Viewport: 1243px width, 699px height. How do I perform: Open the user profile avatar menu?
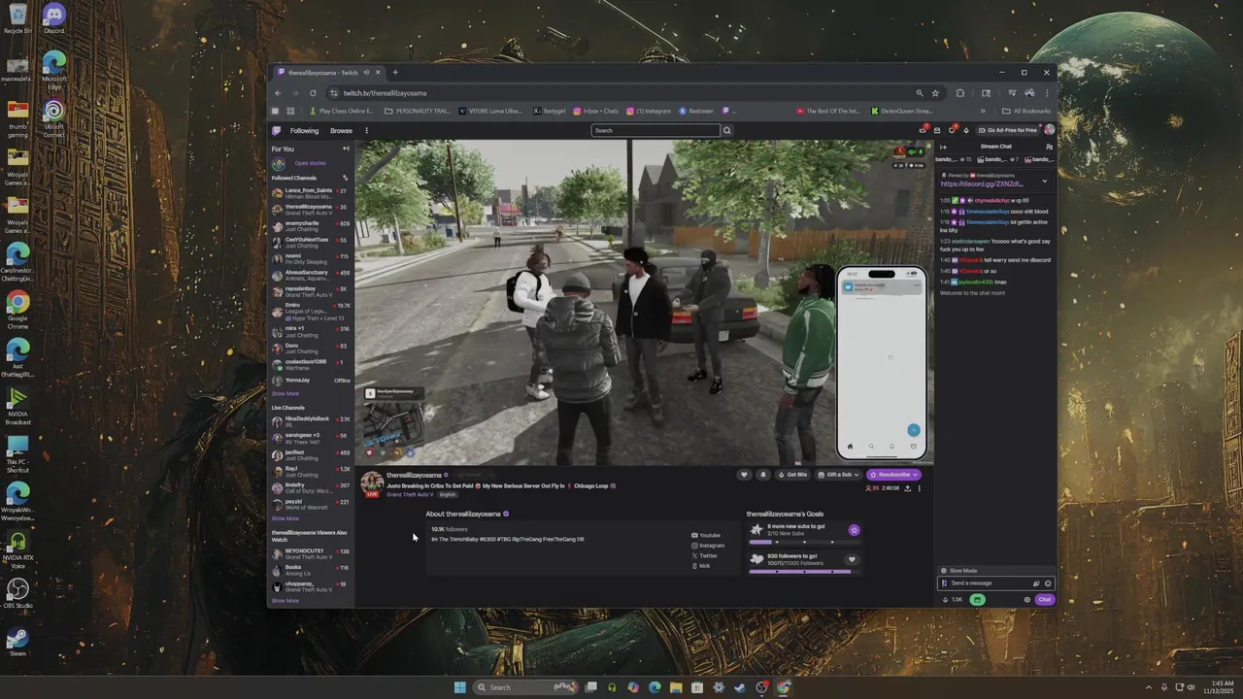(1049, 130)
